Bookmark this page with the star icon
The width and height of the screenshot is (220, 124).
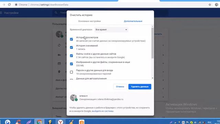coord(210,4)
